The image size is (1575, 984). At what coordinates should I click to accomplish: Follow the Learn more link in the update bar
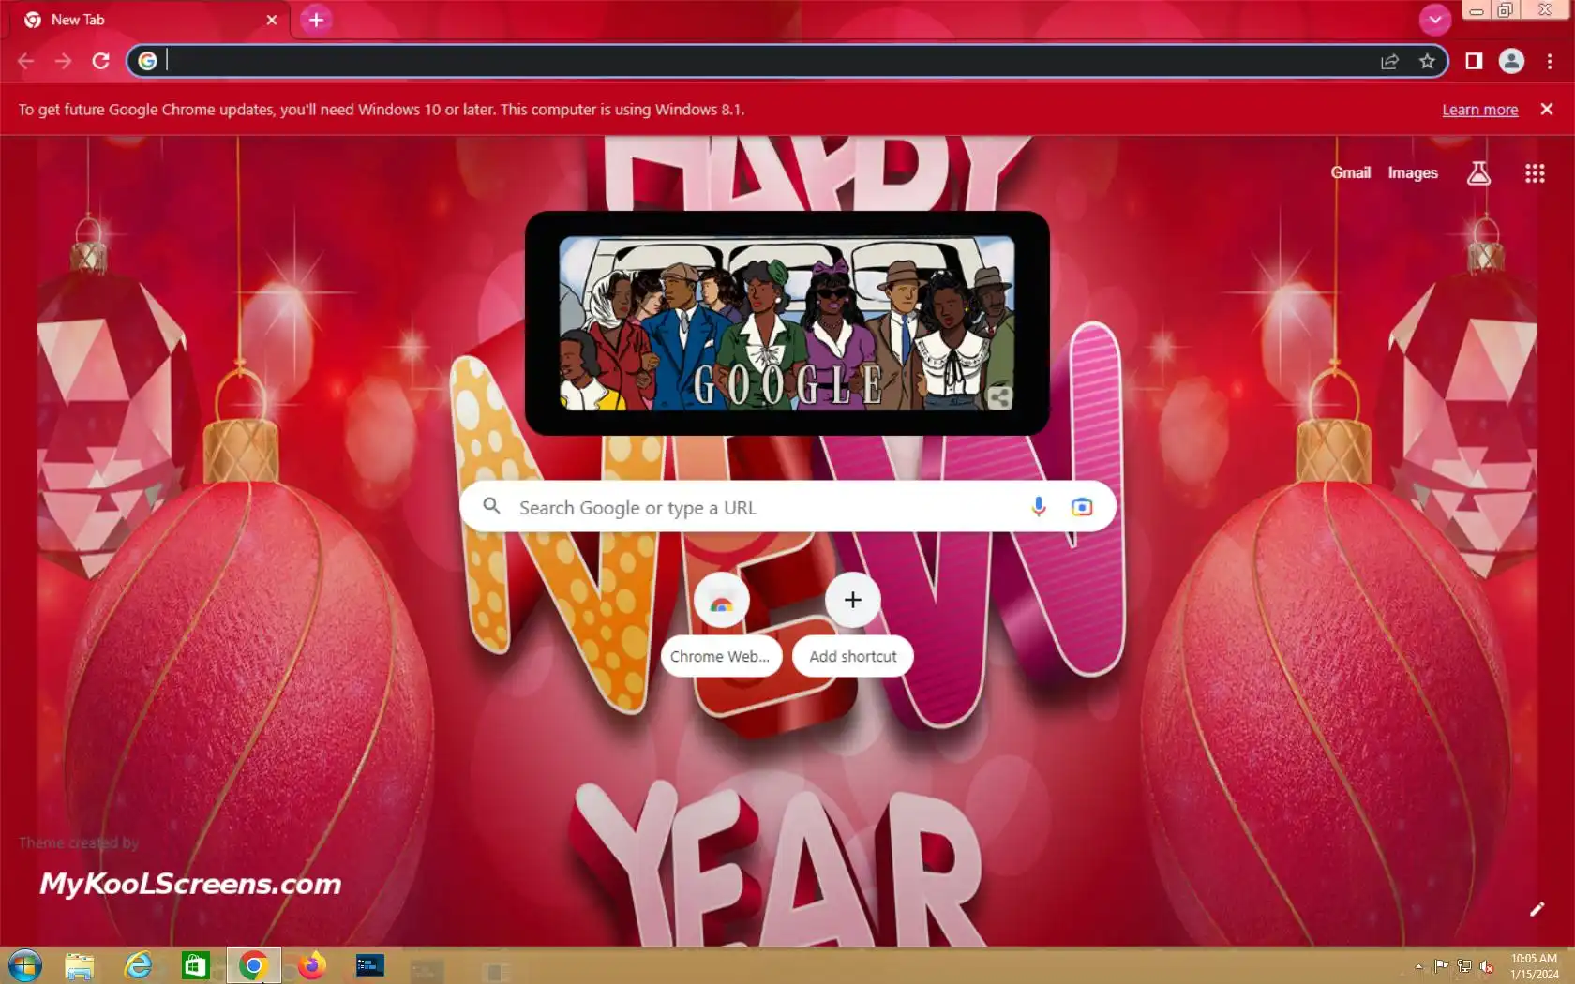point(1479,110)
